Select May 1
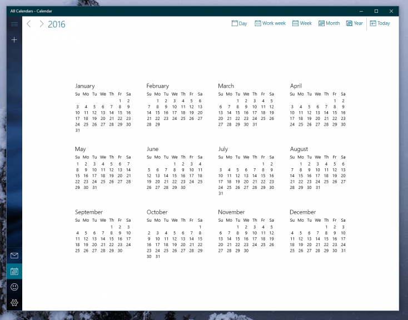This screenshot has height=320, width=408. (x=77, y=164)
